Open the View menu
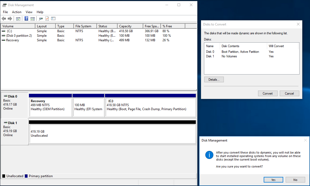This screenshot has width=310, height=186. click(29, 12)
